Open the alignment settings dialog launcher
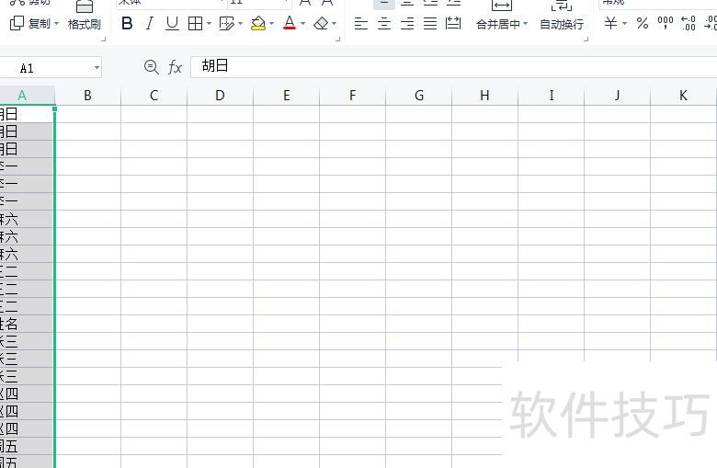 tap(586, 40)
